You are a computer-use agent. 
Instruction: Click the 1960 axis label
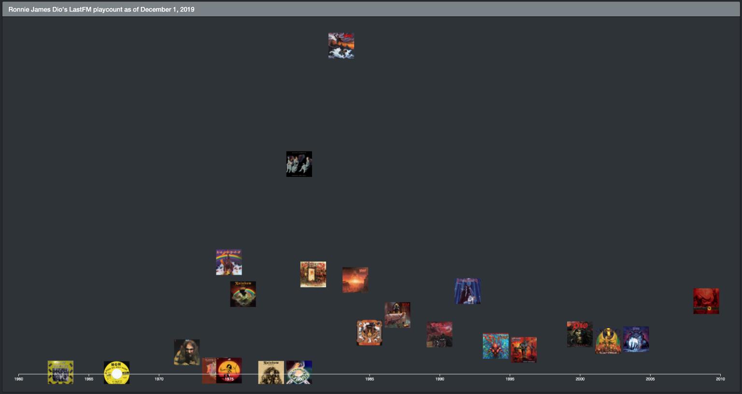[19, 379]
